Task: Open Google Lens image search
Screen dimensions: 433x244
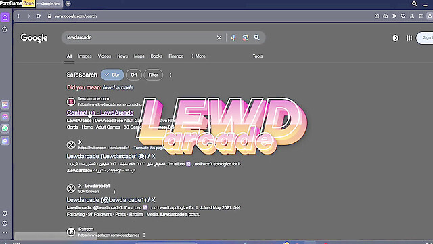Action: coord(245,37)
